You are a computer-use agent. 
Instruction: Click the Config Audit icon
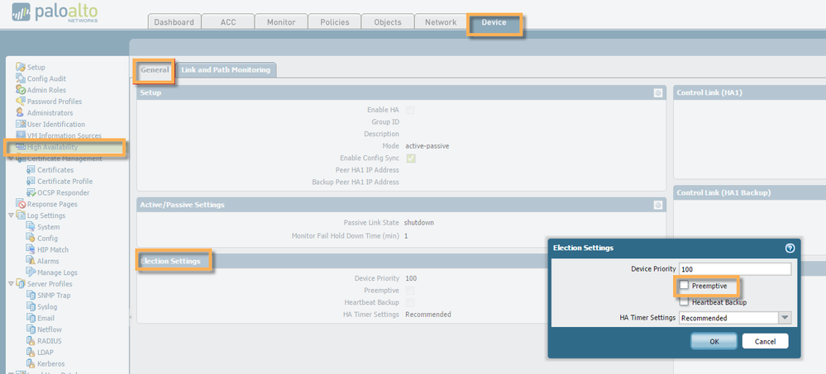pyautogui.click(x=21, y=78)
